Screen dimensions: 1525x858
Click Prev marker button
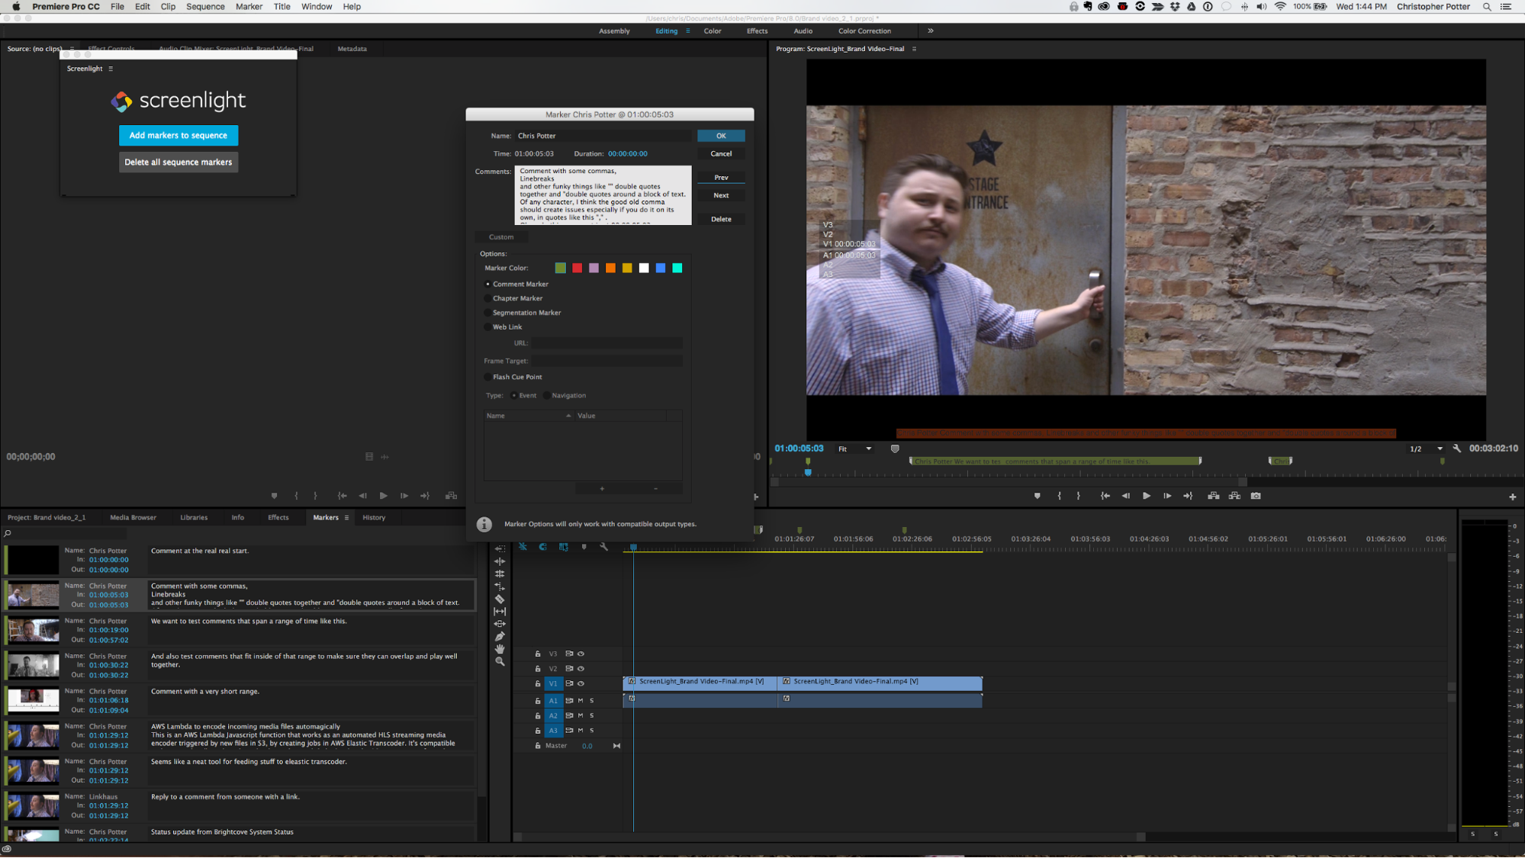coord(721,177)
